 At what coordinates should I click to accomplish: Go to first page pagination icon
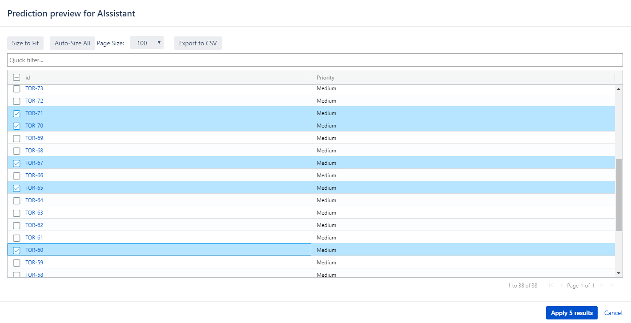551,286
